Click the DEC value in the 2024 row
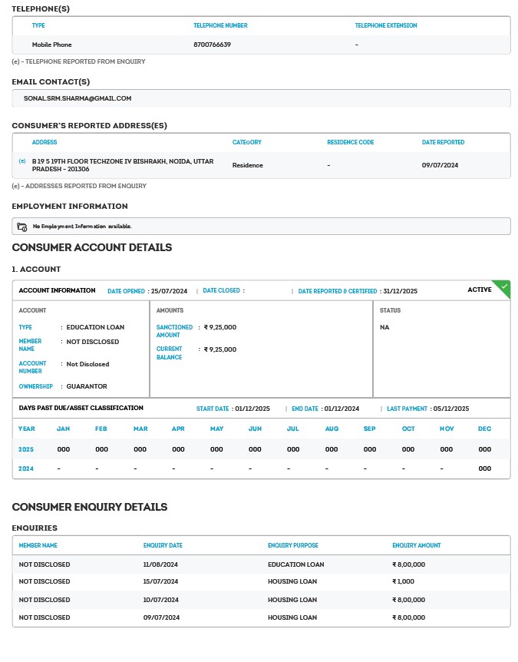 (484, 468)
